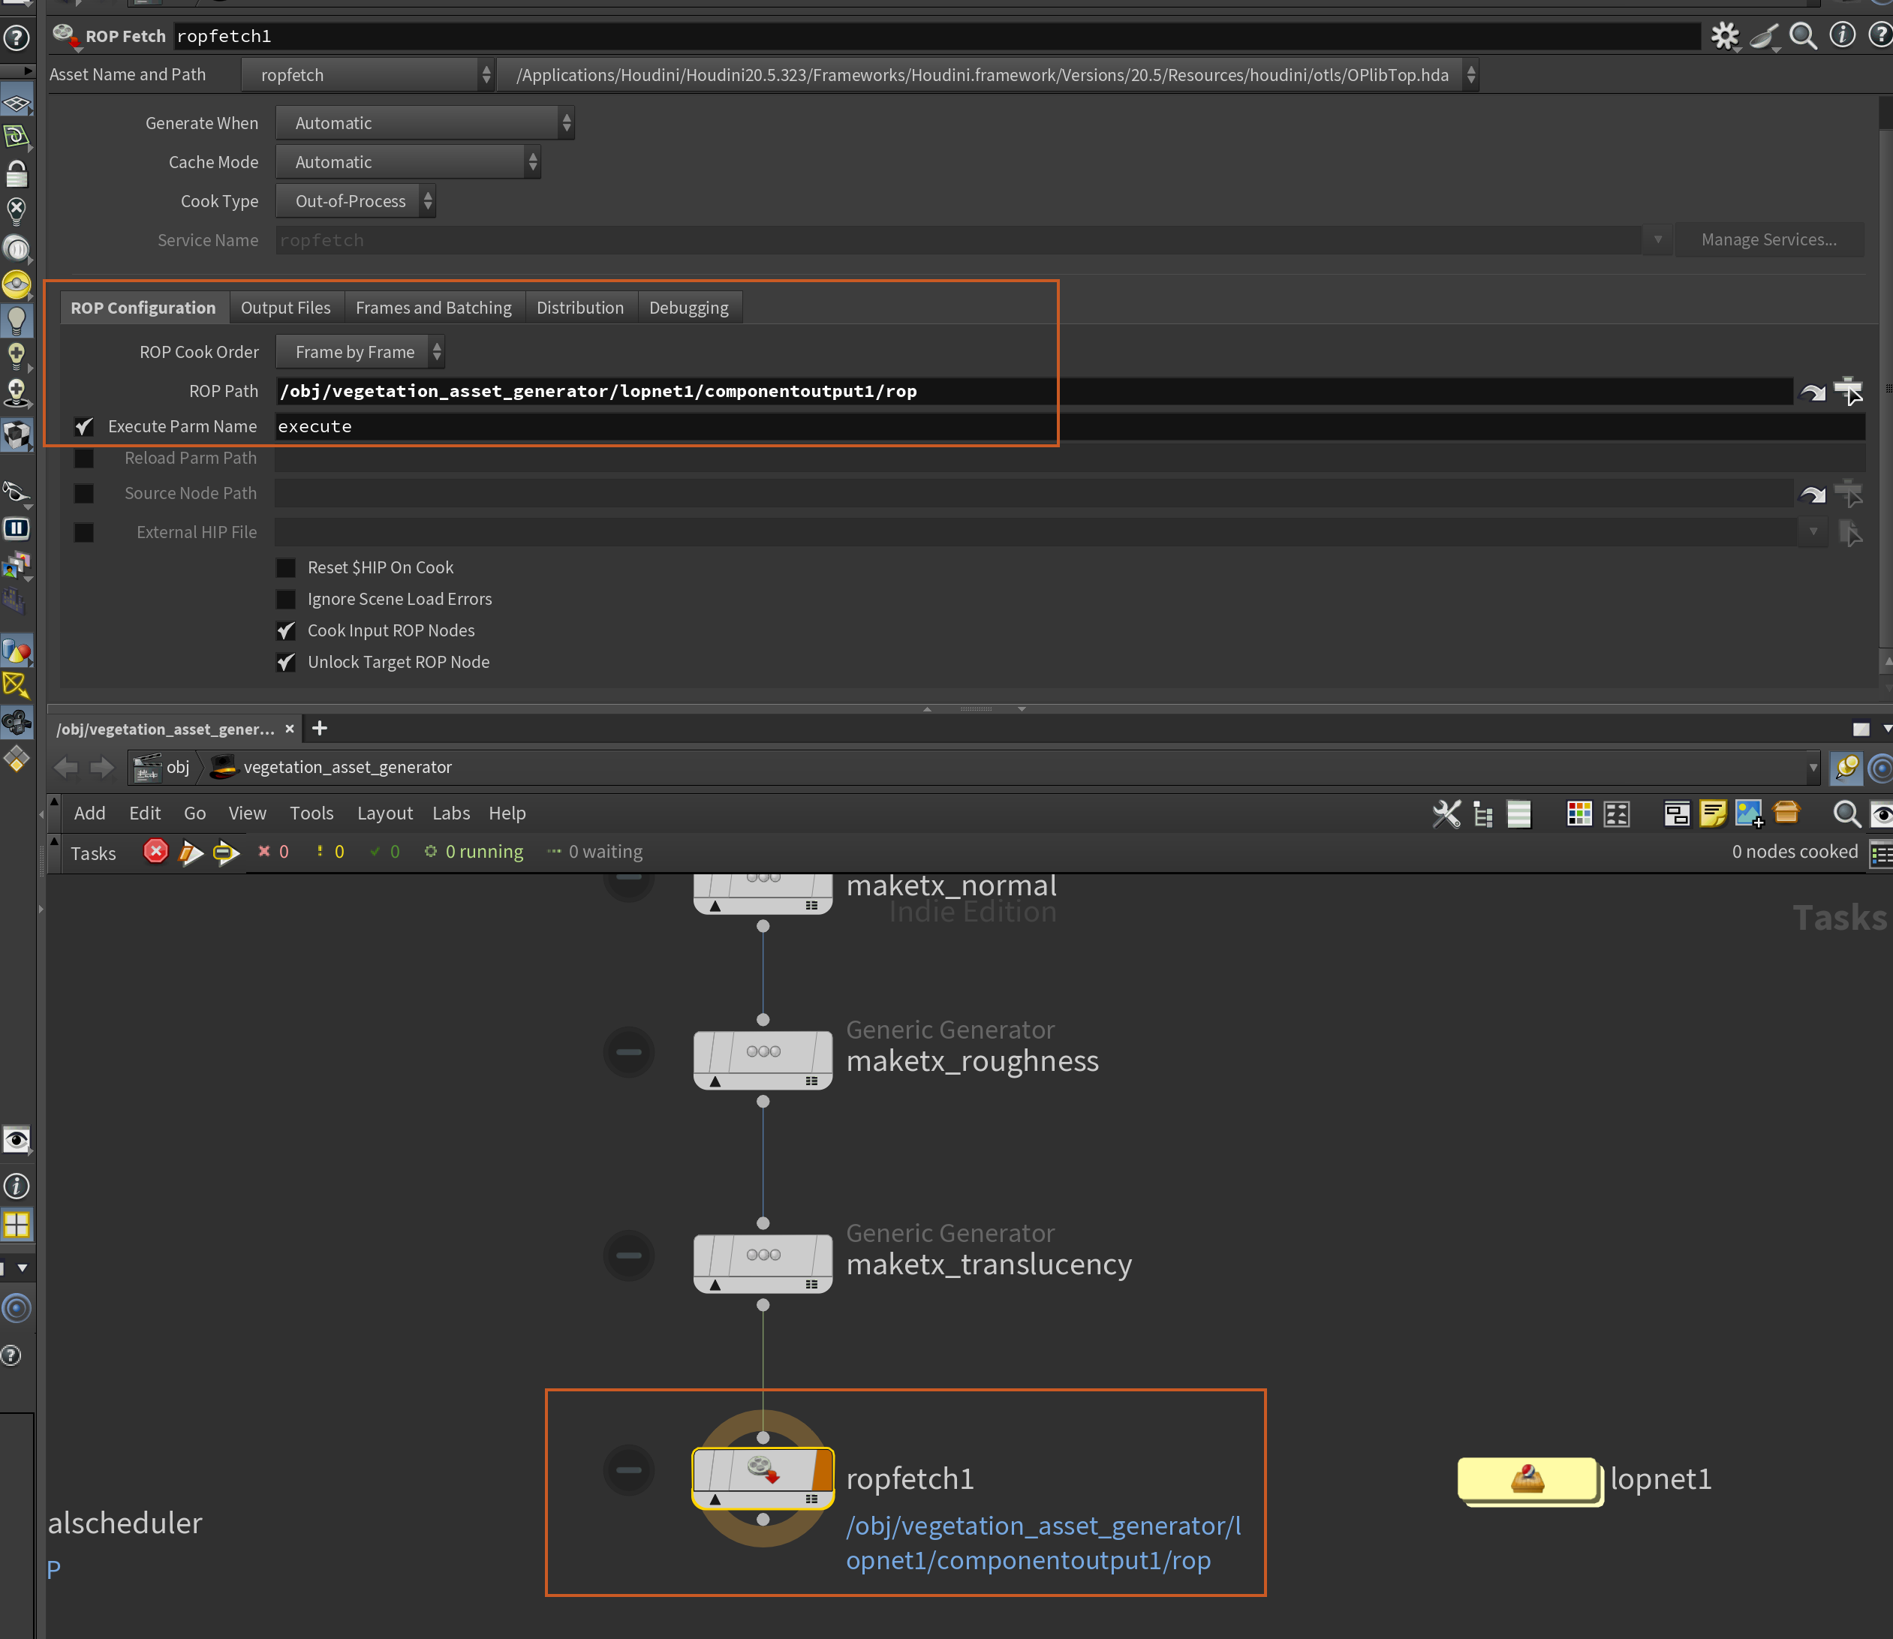Click the Manage Services button
Screen dimensions: 1893x1639
[1768, 239]
